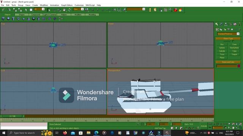Open the Select by Name tool

pos(49,10)
